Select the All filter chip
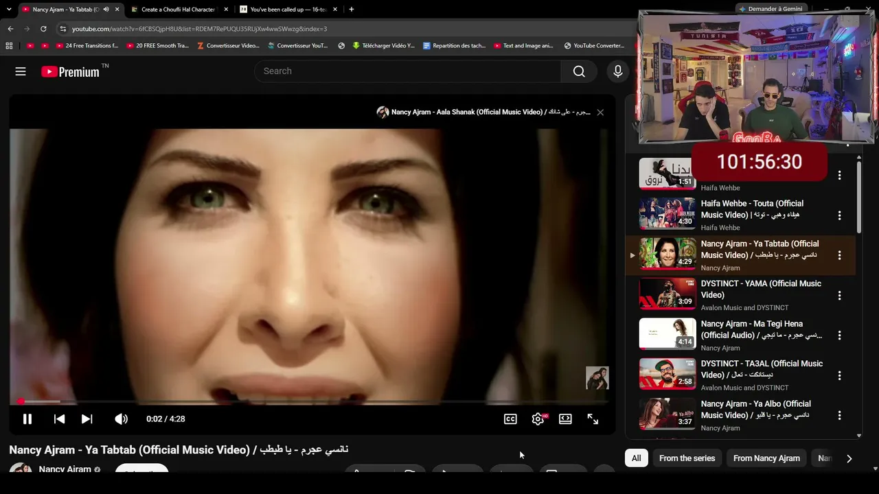Viewport: 879px width, 494px height. coord(637,458)
